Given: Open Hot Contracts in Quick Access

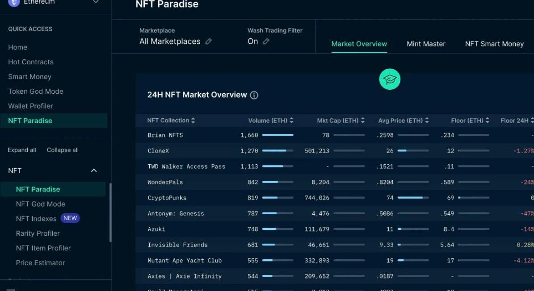Looking at the screenshot, I should 31,62.
